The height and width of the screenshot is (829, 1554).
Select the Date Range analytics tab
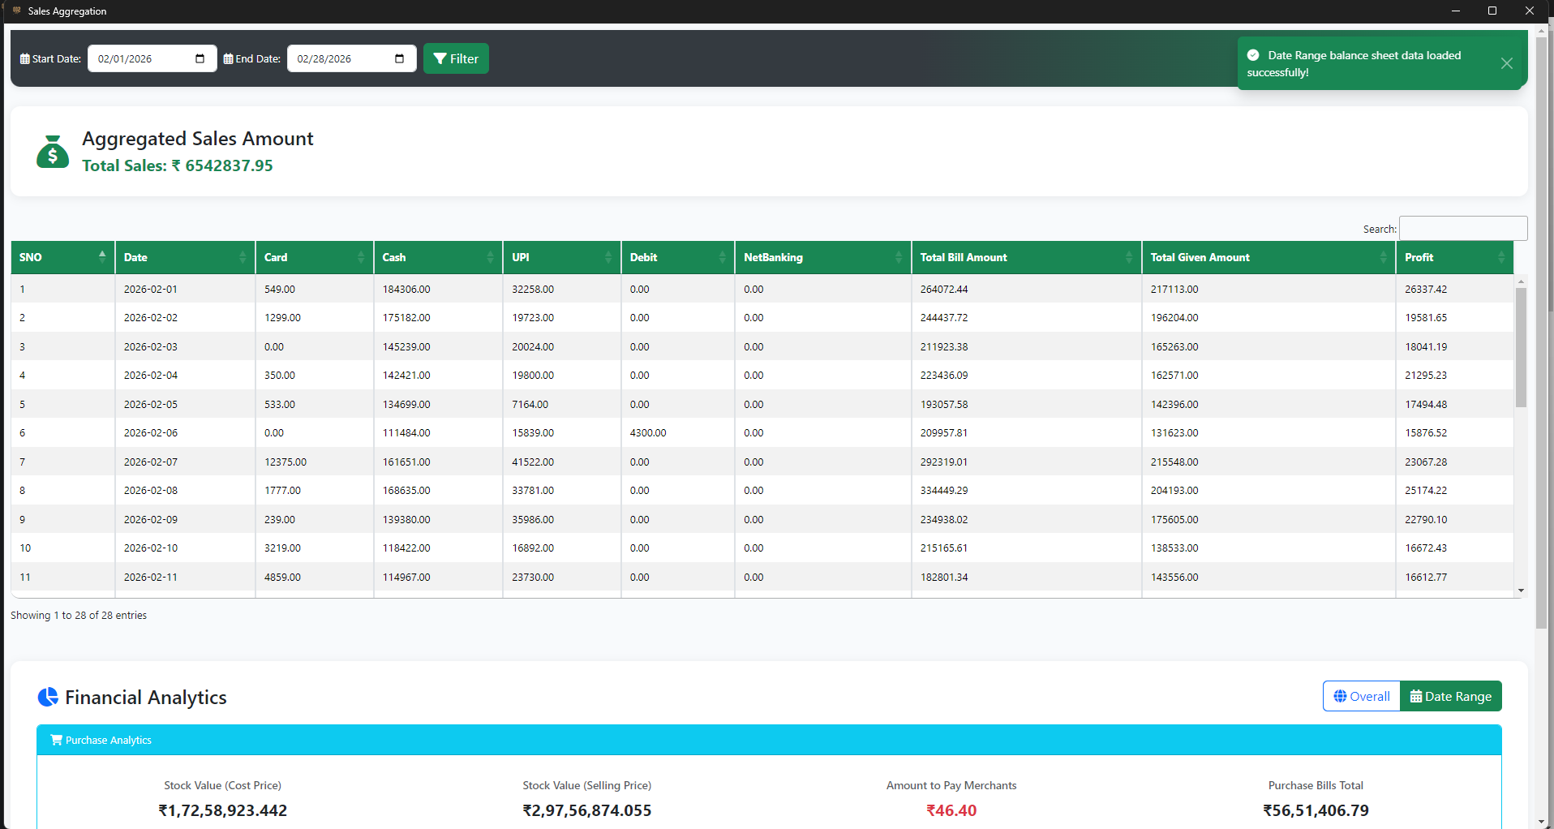(1450, 696)
